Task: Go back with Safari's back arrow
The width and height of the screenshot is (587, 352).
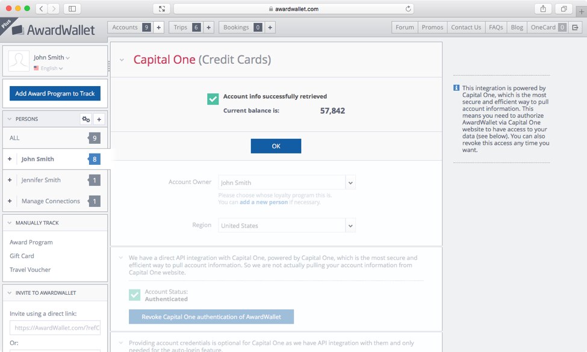Action: click(41, 8)
